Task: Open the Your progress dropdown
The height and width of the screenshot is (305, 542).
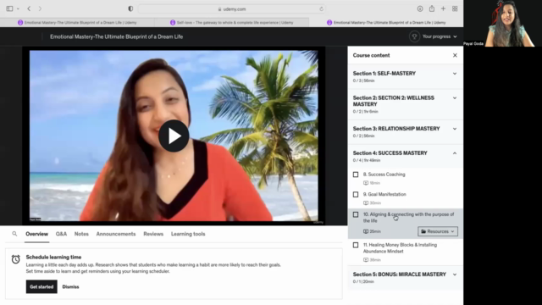Action: coord(440,36)
